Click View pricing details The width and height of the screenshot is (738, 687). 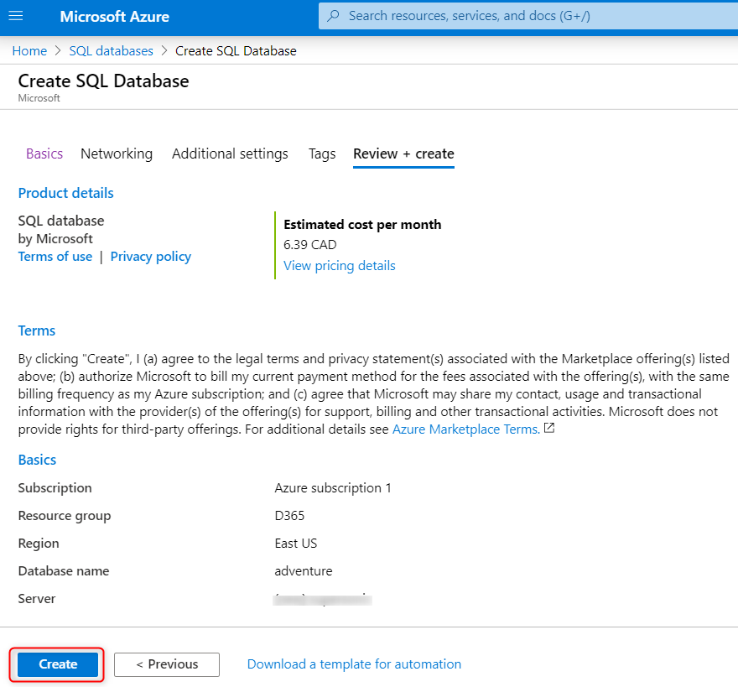(x=339, y=265)
